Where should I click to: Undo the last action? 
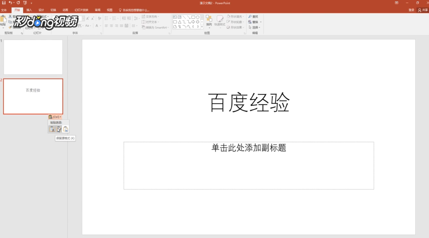point(10,3)
